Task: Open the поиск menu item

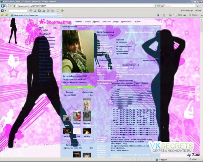Action: tap(88, 22)
